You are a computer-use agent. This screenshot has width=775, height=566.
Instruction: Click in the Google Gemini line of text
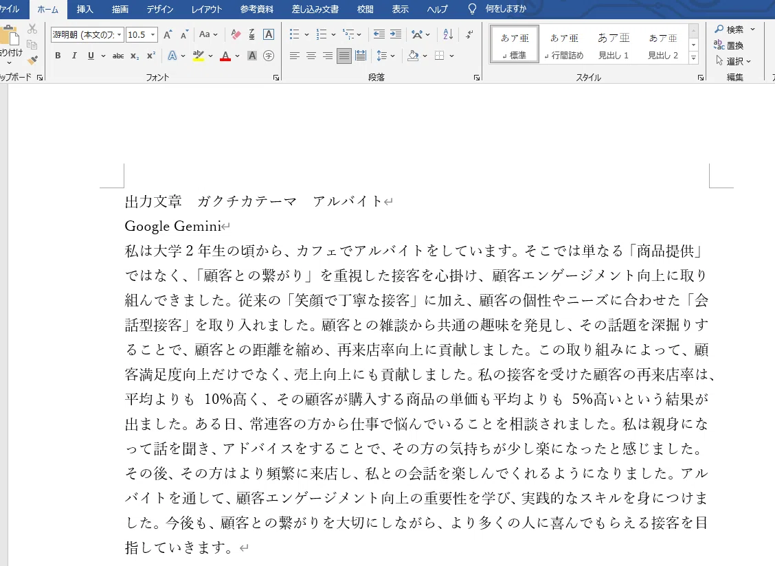[x=172, y=226]
